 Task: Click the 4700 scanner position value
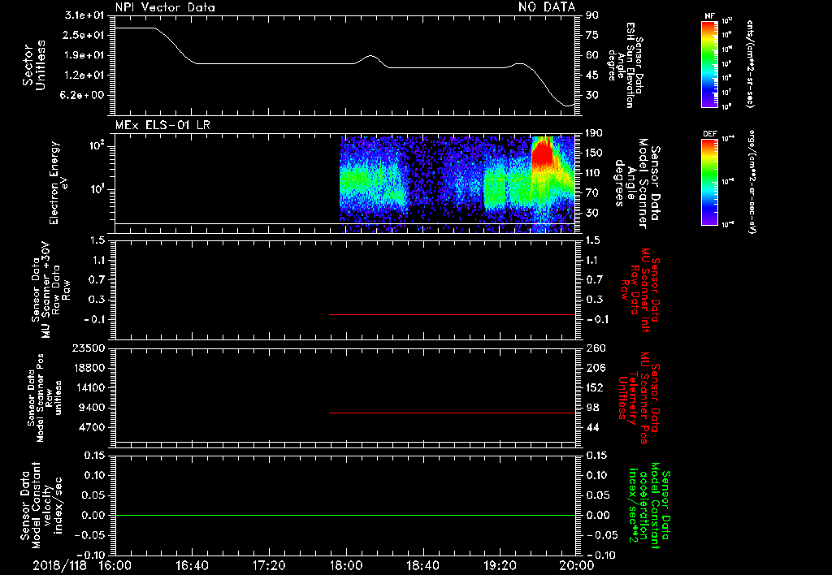(91, 427)
